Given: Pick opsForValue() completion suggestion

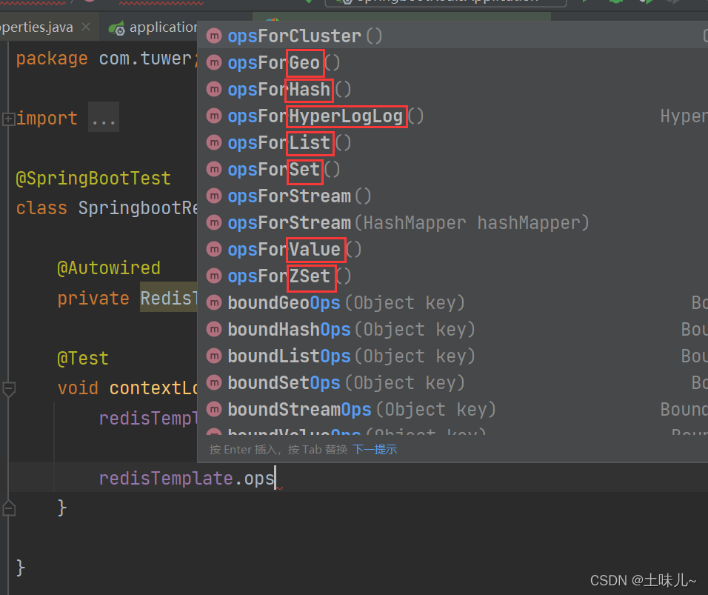Looking at the screenshot, I should pyautogui.click(x=453, y=249).
